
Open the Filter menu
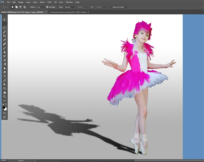pos(49,2)
